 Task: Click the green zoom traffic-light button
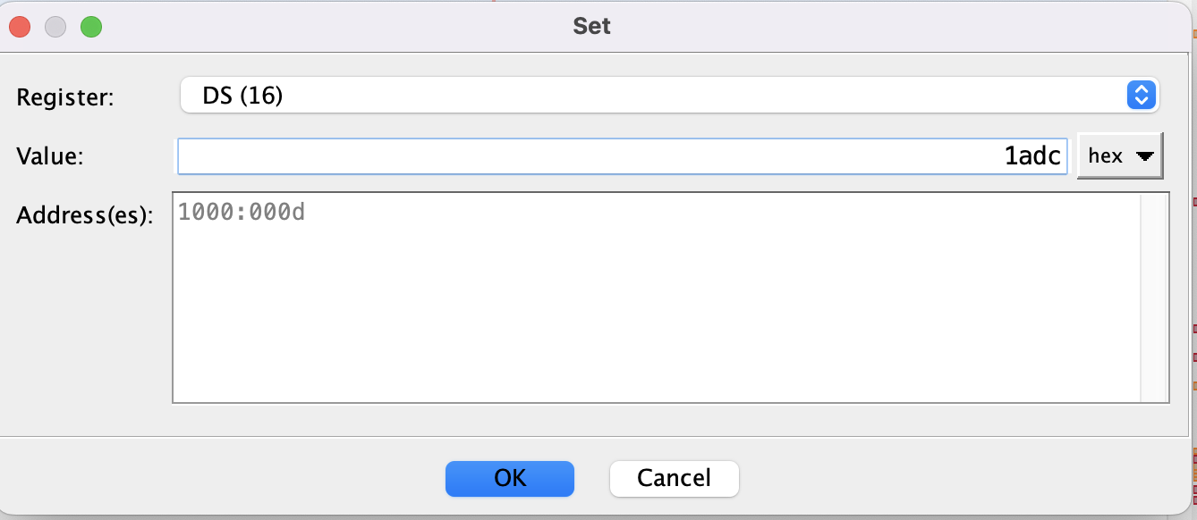[x=89, y=27]
